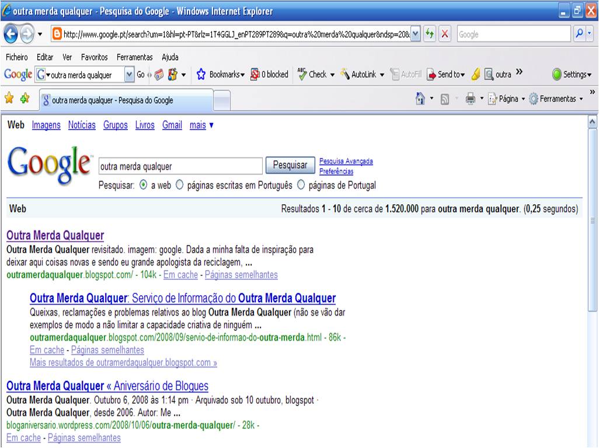Click the find 'outra' word button
Viewport: 599px width, 448px height.
pos(498,75)
